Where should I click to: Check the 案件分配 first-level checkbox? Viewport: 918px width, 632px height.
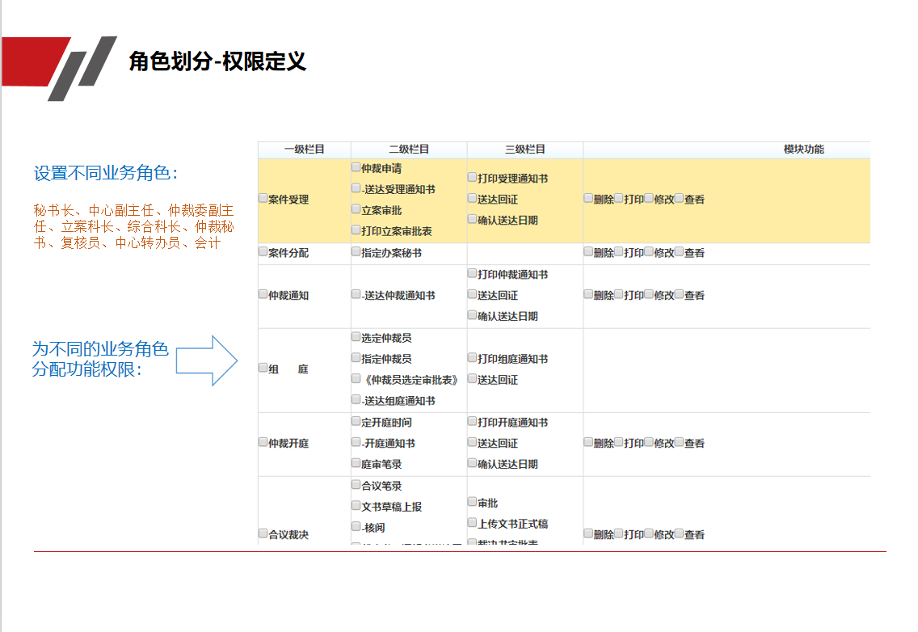[x=263, y=251]
